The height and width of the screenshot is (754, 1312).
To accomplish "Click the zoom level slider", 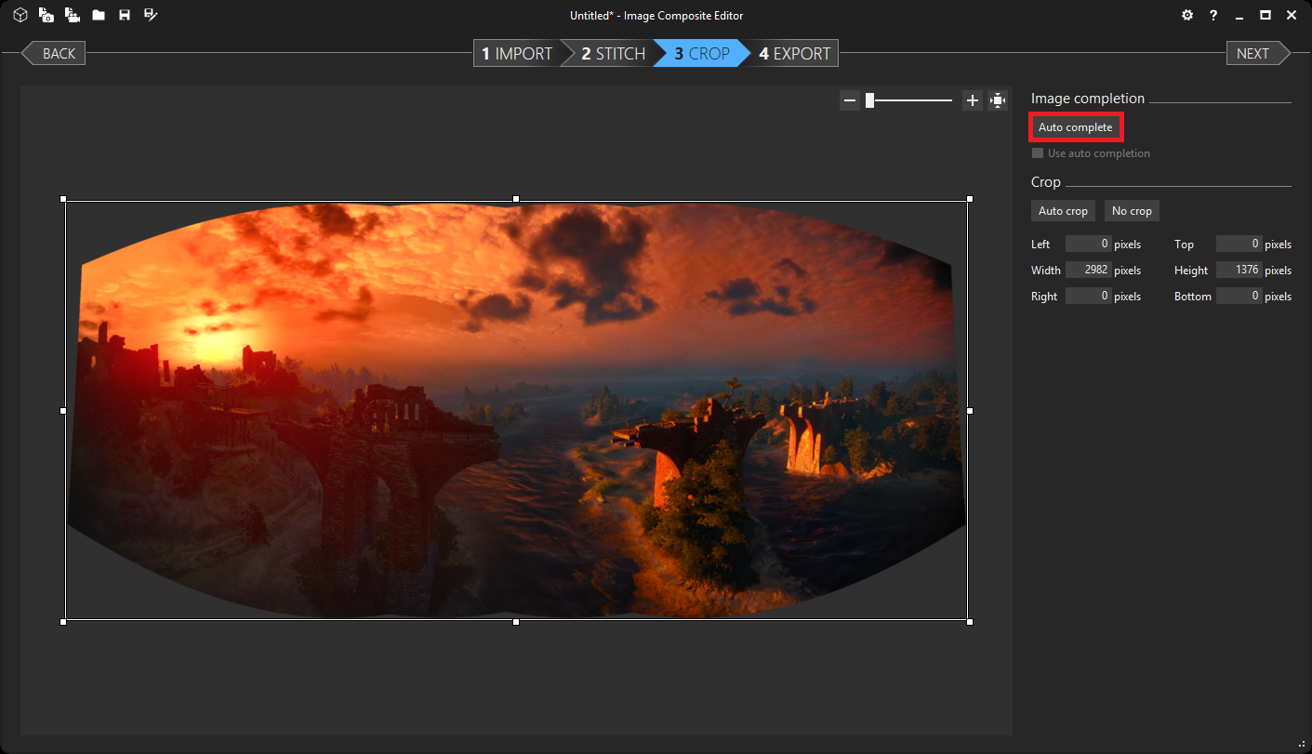I will tap(909, 100).
